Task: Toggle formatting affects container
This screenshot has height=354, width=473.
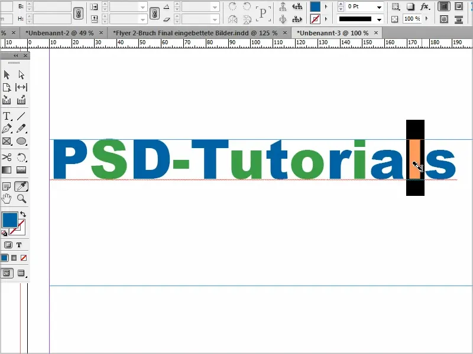Action: pyautogui.click(x=8, y=245)
